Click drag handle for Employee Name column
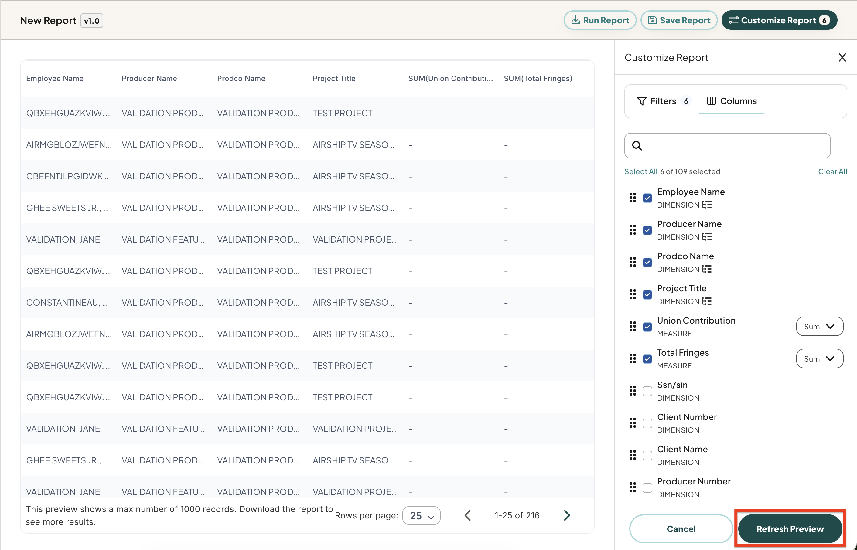This screenshot has height=550, width=857. tap(633, 198)
